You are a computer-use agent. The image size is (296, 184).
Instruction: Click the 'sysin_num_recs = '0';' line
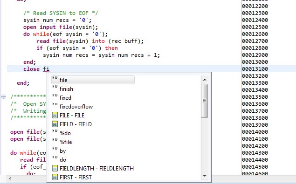coord(57,20)
